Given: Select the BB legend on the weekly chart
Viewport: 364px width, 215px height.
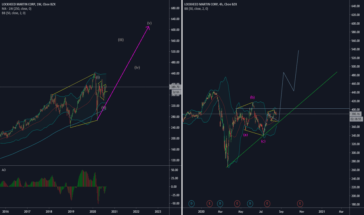Looking at the screenshot, I should pos(14,13).
